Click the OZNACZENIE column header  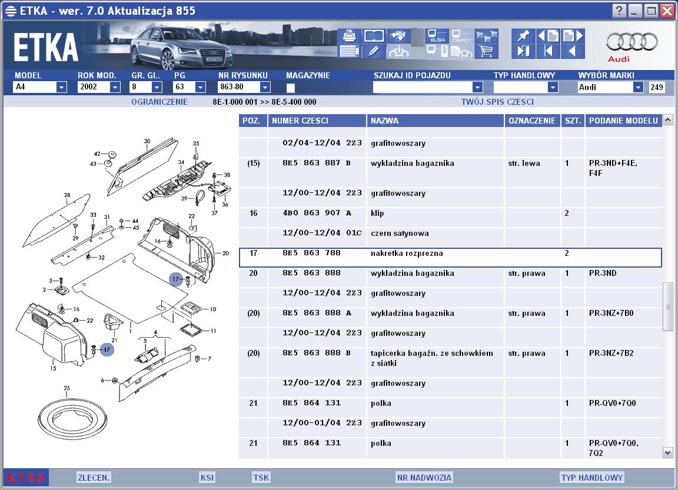(532, 121)
